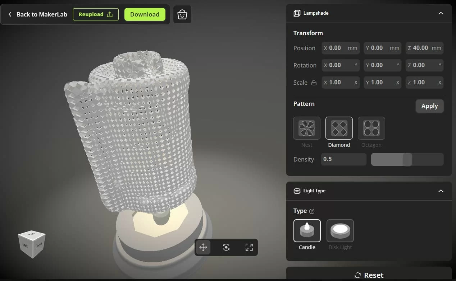Edit Position Y value field

[383, 48]
